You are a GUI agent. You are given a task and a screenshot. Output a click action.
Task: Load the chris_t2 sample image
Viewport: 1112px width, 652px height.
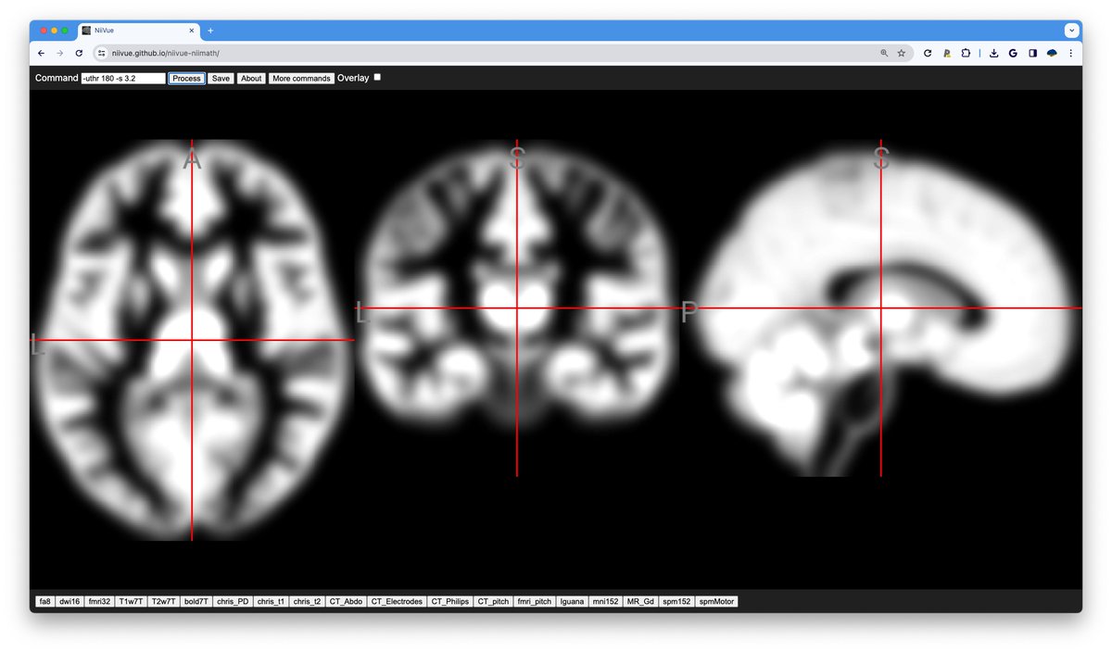[x=307, y=601]
